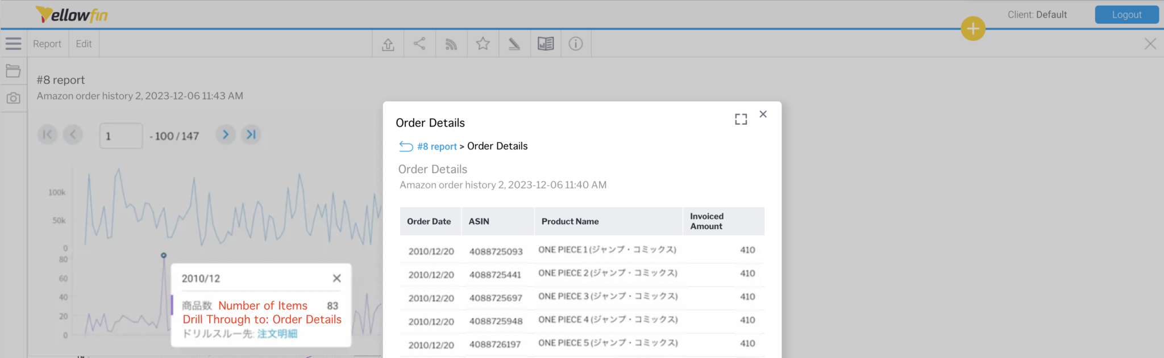Click ASIN cell 4088726197
The width and height of the screenshot is (1164, 358).
coord(495,344)
